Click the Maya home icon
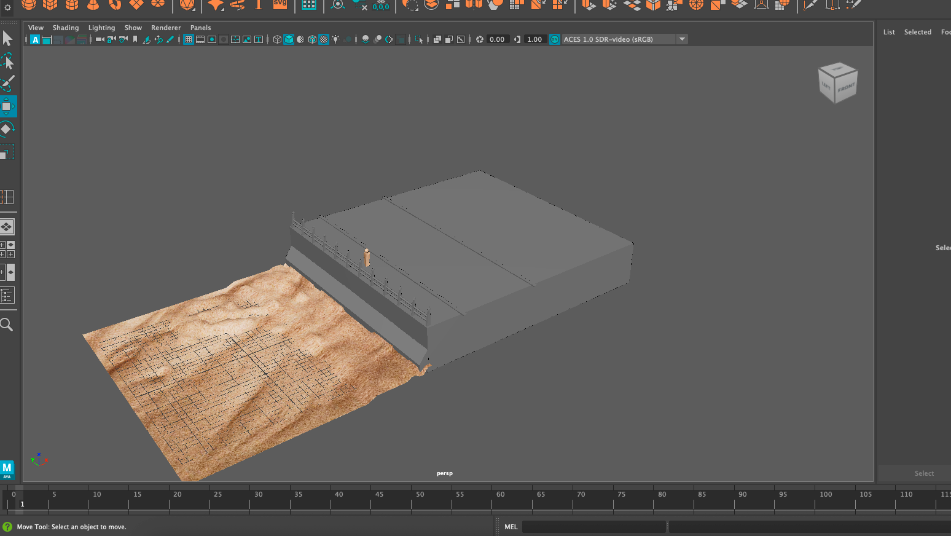Image resolution: width=951 pixels, height=536 pixels. pyautogui.click(x=7, y=470)
